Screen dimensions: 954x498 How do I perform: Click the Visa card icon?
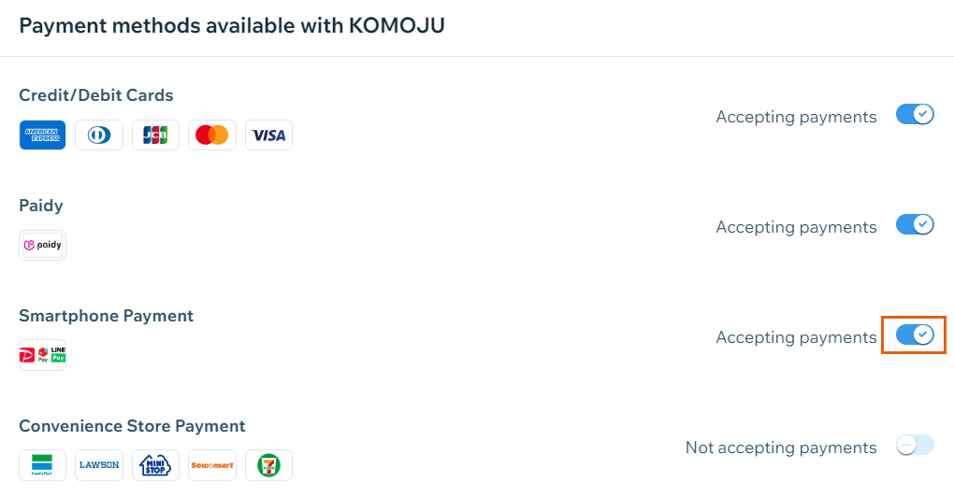[x=269, y=135]
